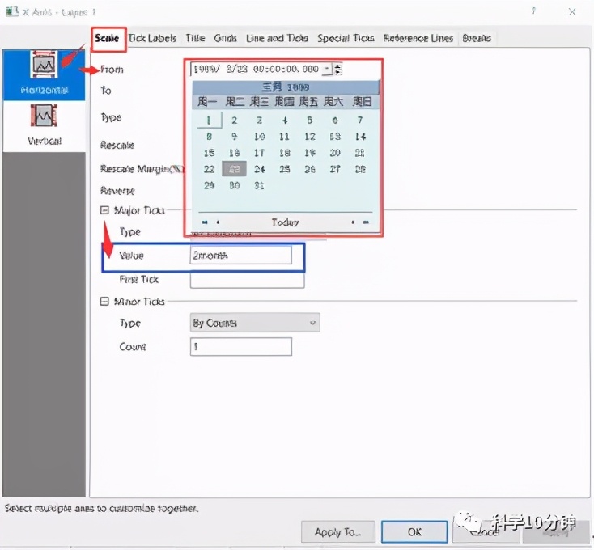Click the OK button
The image size is (594, 550).
tap(414, 532)
